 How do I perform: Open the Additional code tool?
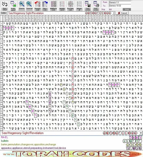(x=53, y=6)
